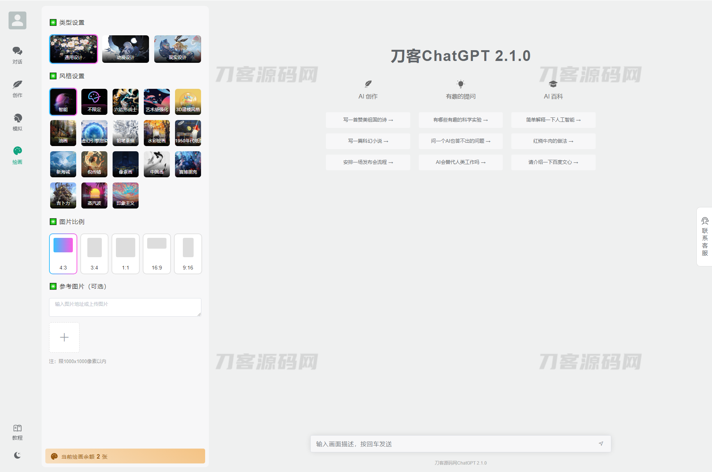This screenshot has width=712, height=472.
Task: Select the 9:16 image ratio option
Action: click(188, 253)
